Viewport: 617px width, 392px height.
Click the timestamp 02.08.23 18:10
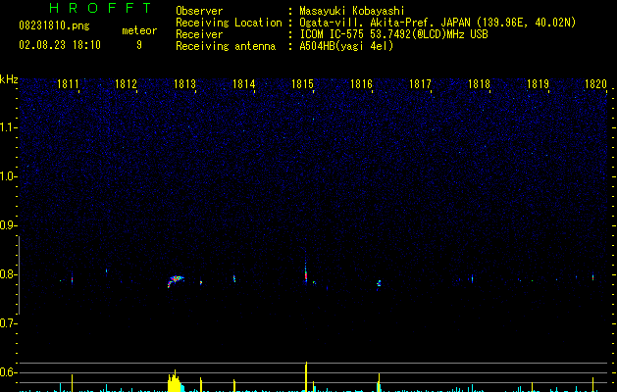[60, 45]
